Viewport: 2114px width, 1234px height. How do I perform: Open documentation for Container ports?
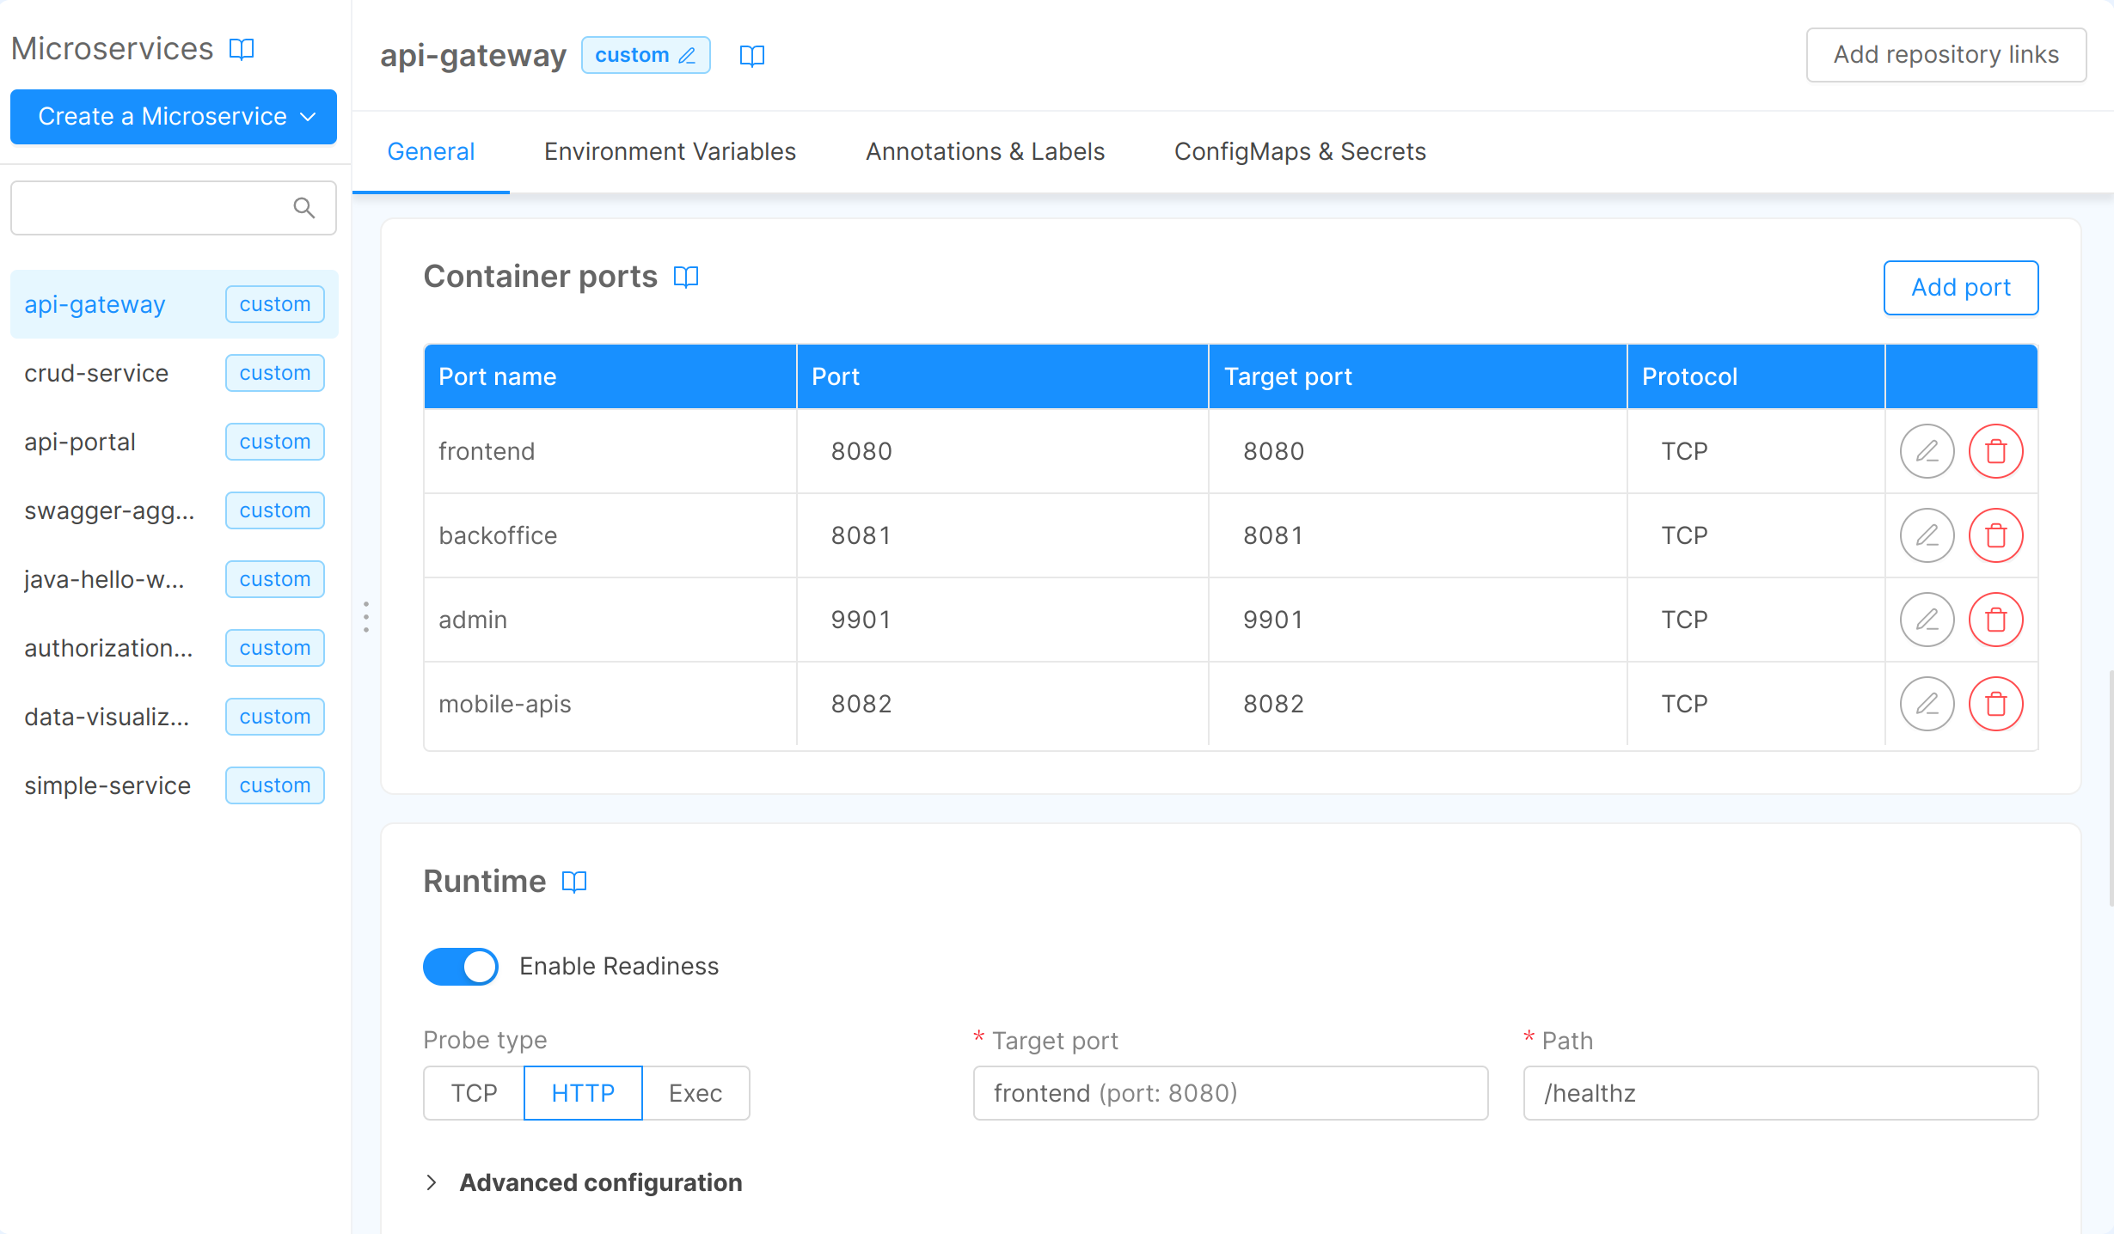(x=685, y=277)
